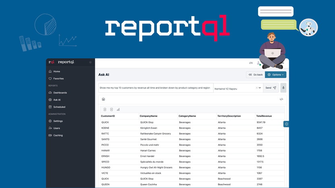Open the EN language selector

pos(251,63)
